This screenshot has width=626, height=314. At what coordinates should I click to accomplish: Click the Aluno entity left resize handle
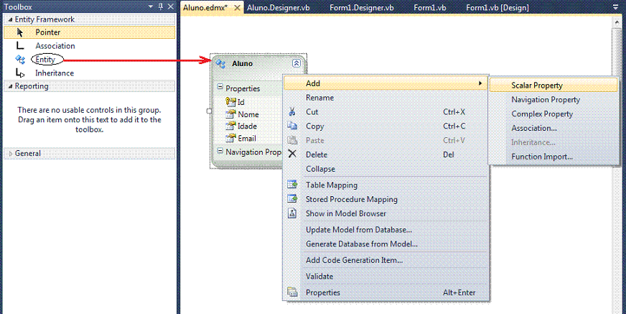pyautogui.click(x=209, y=111)
